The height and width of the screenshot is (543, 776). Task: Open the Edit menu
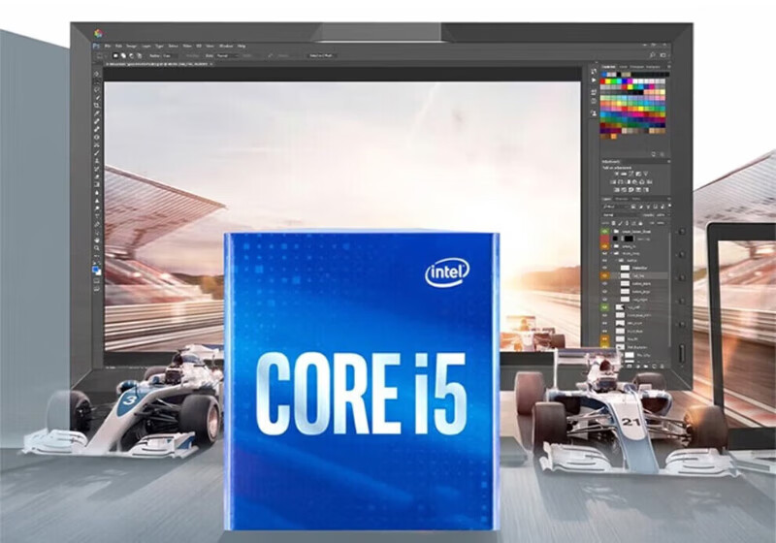click(x=118, y=46)
